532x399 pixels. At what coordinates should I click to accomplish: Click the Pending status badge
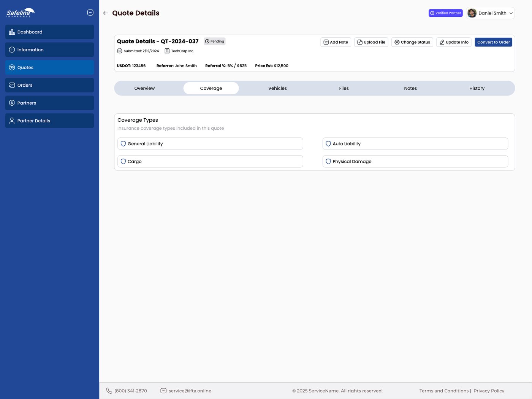215,41
